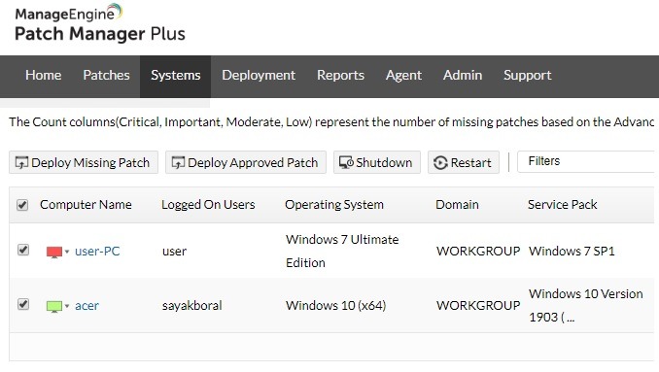Image resolution: width=659 pixels, height=372 pixels.
Task: Open the Patches tab
Action: (106, 75)
